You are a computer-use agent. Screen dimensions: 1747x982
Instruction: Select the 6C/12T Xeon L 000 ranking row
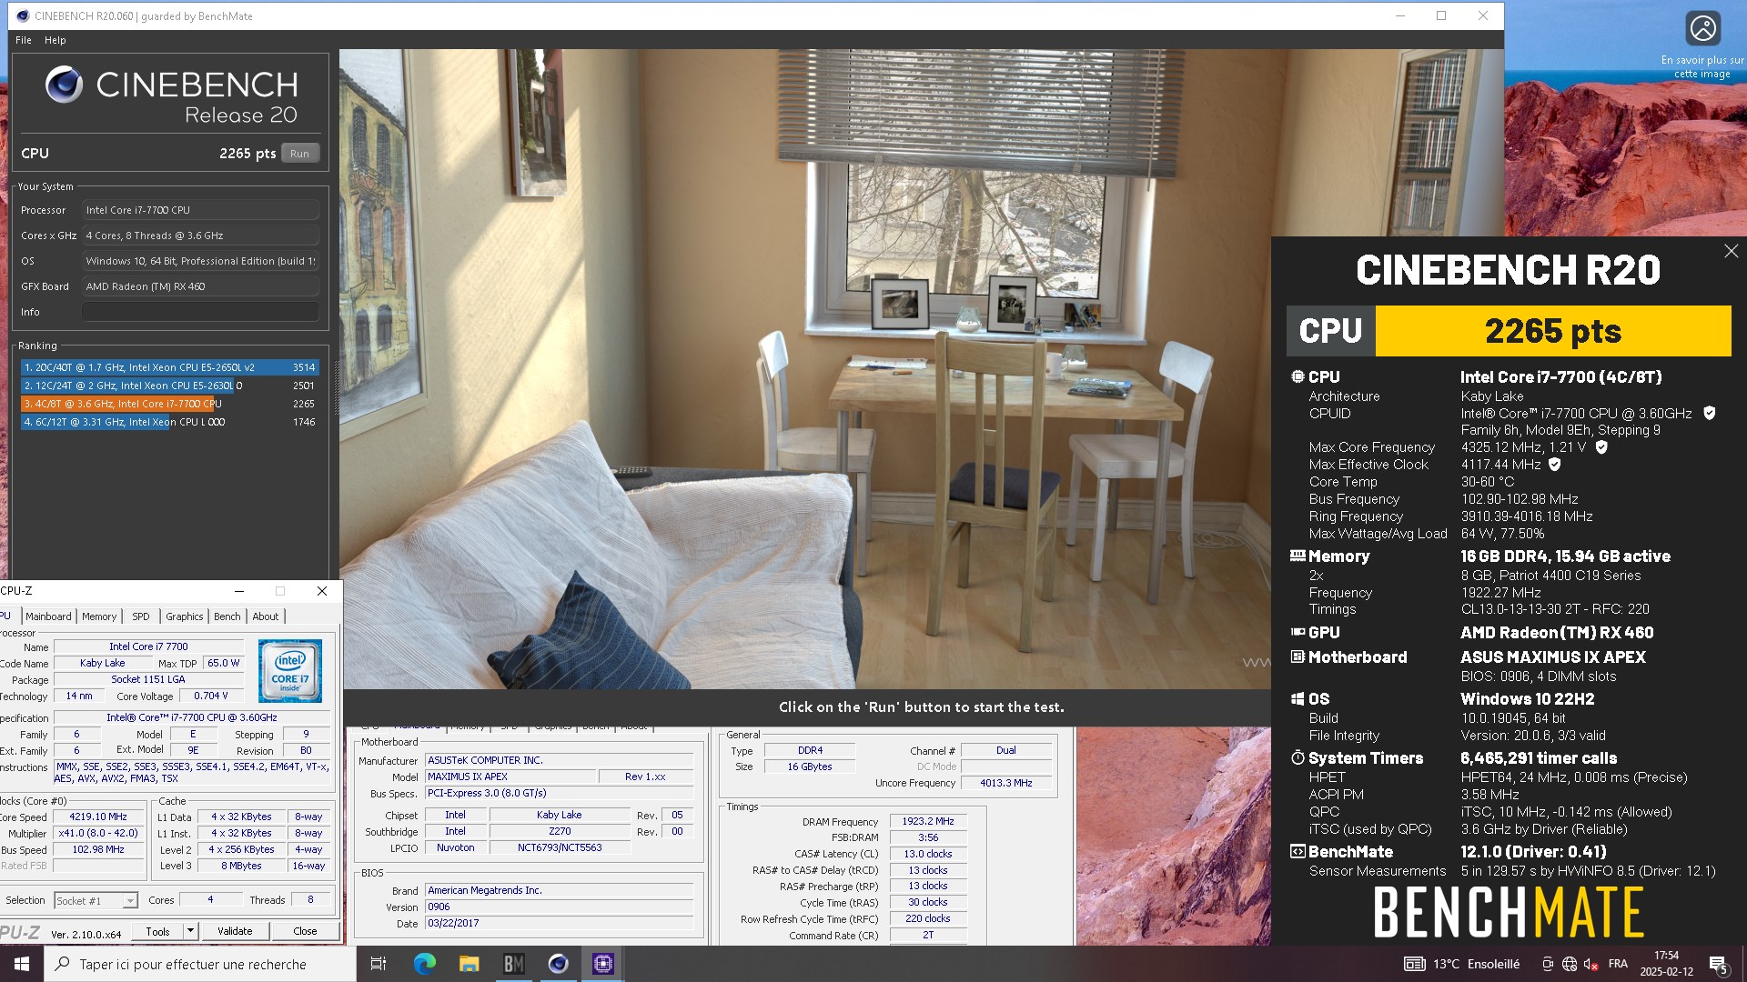tap(169, 422)
